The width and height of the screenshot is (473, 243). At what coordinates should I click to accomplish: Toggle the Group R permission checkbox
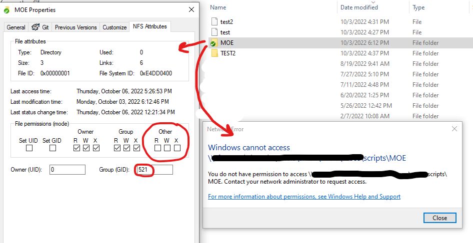(x=117, y=148)
